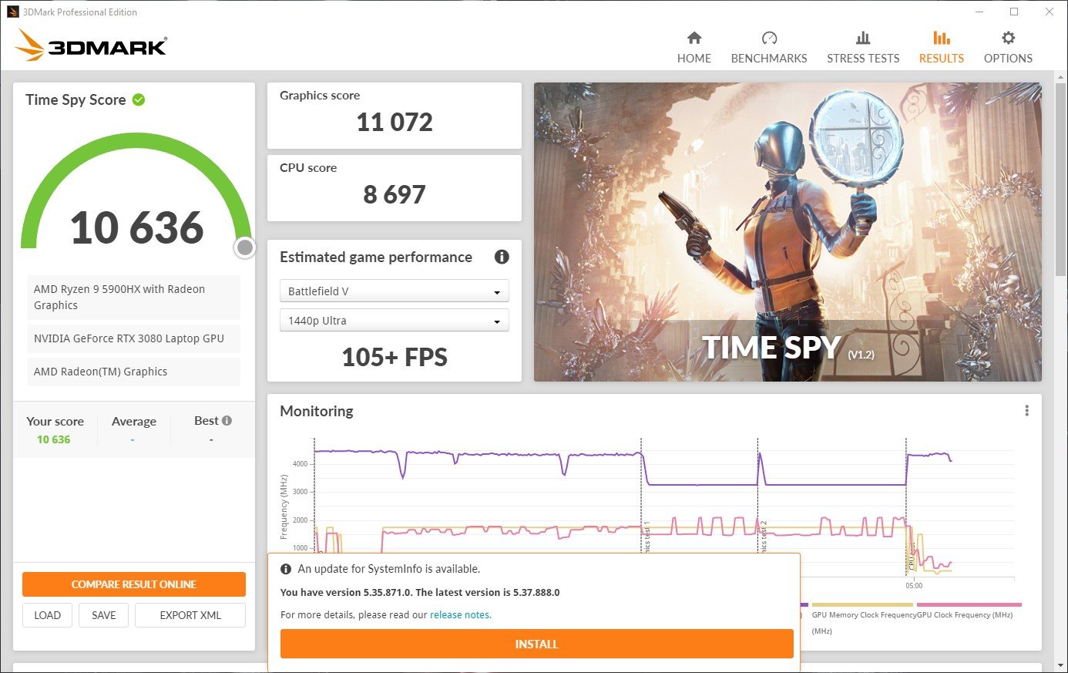Click the AMD Radeon(TM) Graphics entry
This screenshot has height=673, width=1068.
tap(134, 372)
